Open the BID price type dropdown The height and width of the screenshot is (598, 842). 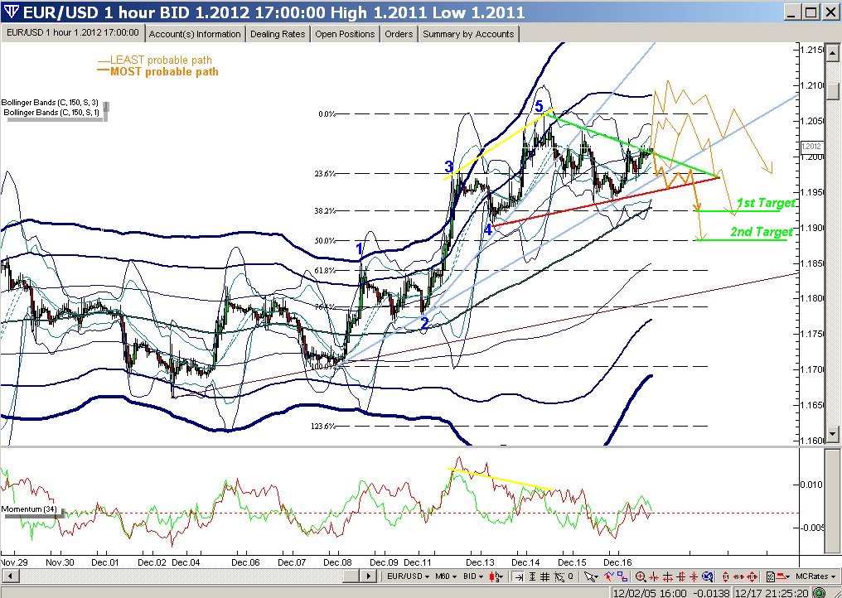[473, 576]
